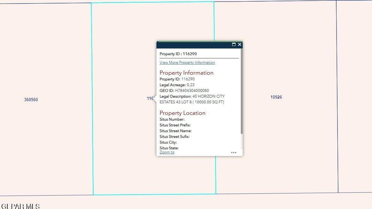Image resolution: width=372 pixels, height=209 pixels.
Task: Click parcel label 360560 on the left
Action: (31, 99)
